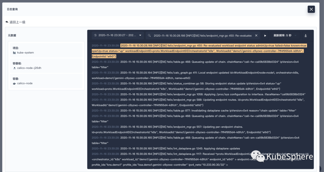This screenshot has height=172, width=324.
Task: Clear the log search query
Action: (256, 35)
